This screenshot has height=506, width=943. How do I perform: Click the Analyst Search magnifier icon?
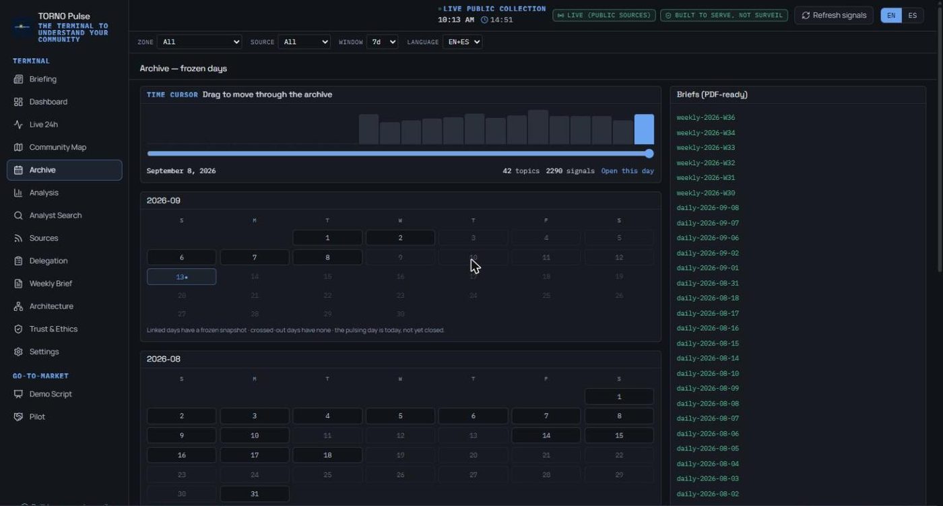coord(18,216)
